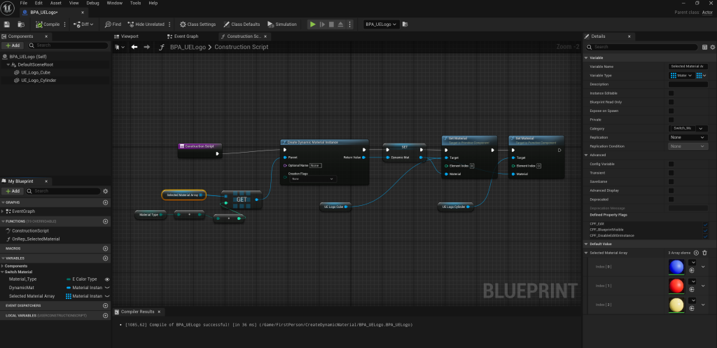Open the Diff dropdown

(84, 25)
